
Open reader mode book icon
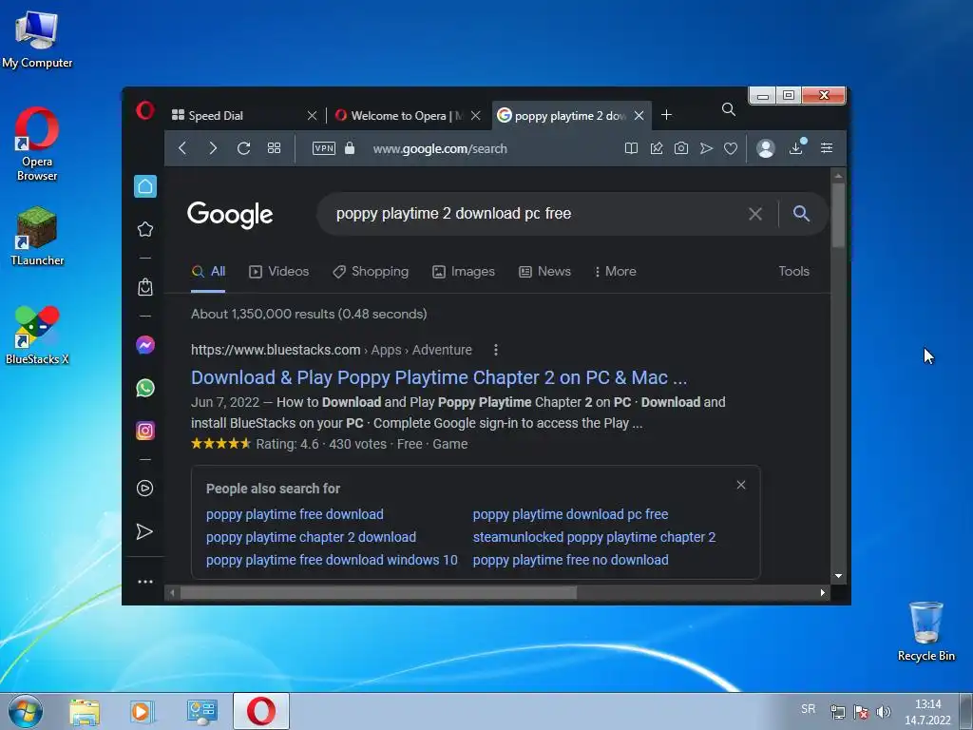click(631, 148)
